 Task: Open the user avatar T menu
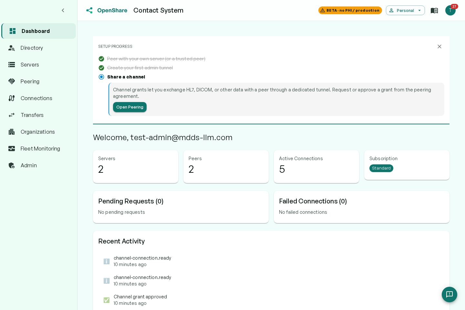click(450, 10)
